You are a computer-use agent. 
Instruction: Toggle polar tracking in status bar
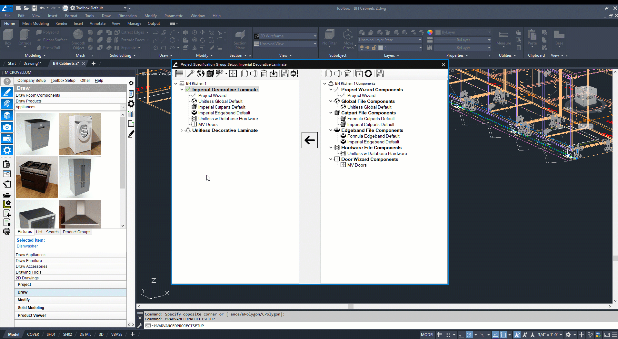[469, 335]
